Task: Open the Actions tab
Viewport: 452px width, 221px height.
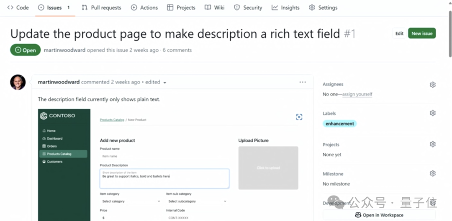Action: (144, 8)
